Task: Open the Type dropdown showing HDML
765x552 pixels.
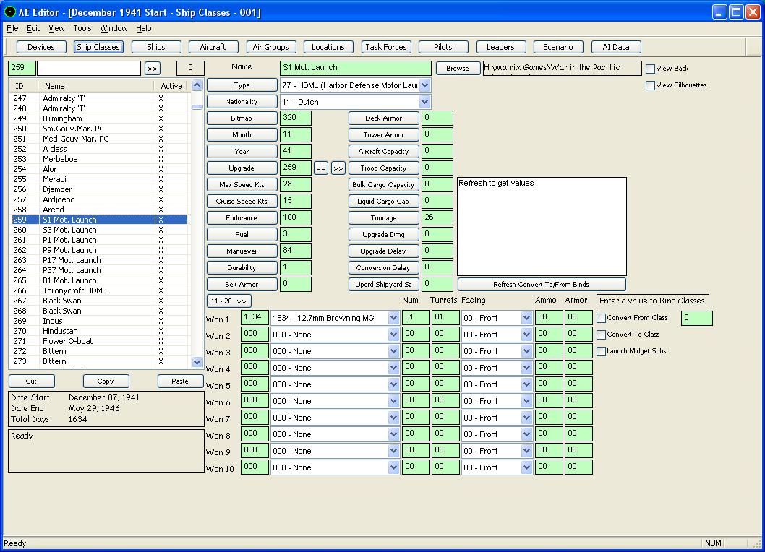Action: pyautogui.click(x=425, y=85)
